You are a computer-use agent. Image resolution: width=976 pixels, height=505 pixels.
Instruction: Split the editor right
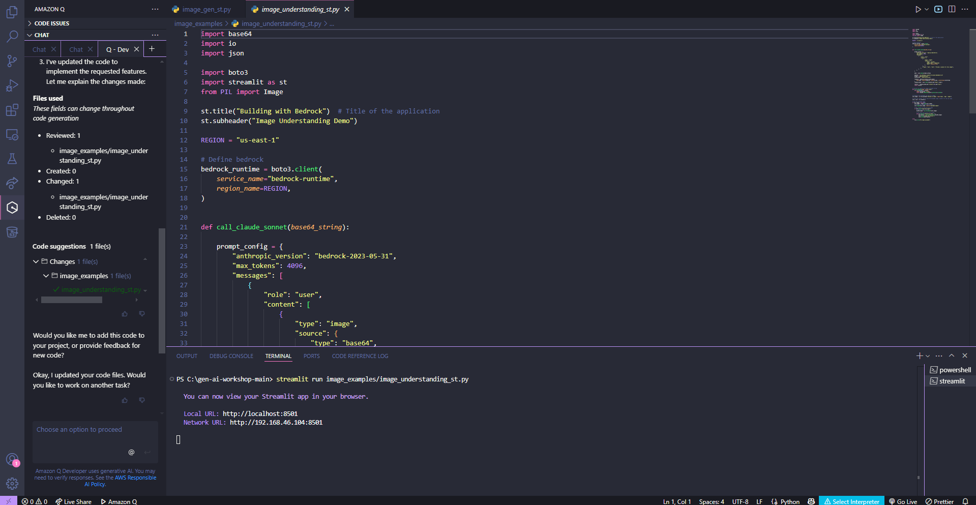pyautogui.click(x=952, y=9)
